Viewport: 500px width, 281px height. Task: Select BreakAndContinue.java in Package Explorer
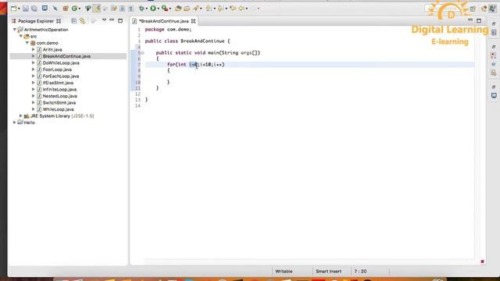(66, 56)
